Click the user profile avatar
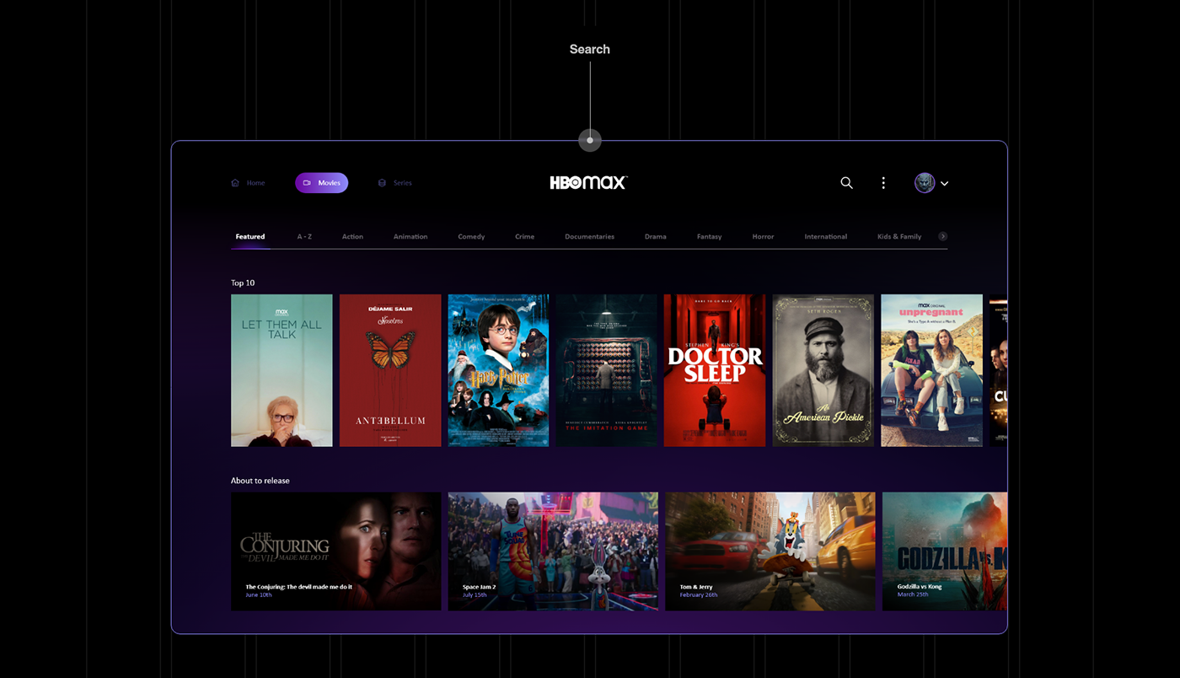1180x678 pixels. [x=925, y=183]
